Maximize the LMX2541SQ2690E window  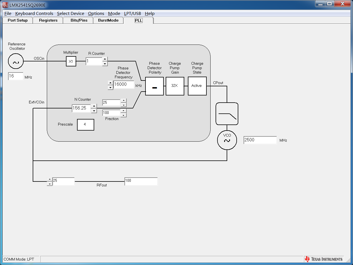[329, 4]
